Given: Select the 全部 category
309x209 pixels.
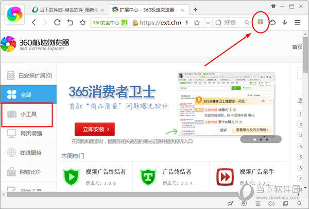Looking at the screenshot, I should point(28,94).
